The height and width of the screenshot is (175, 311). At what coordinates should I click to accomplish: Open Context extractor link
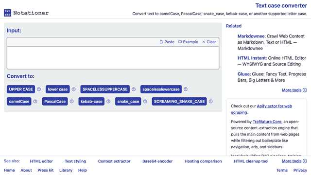coord(114,161)
